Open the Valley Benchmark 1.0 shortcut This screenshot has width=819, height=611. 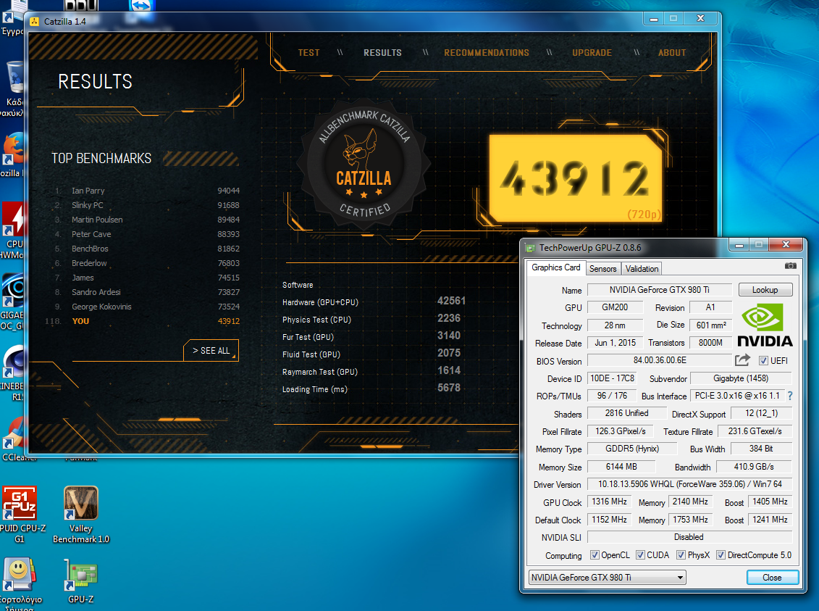pyautogui.click(x=81, y=515)
